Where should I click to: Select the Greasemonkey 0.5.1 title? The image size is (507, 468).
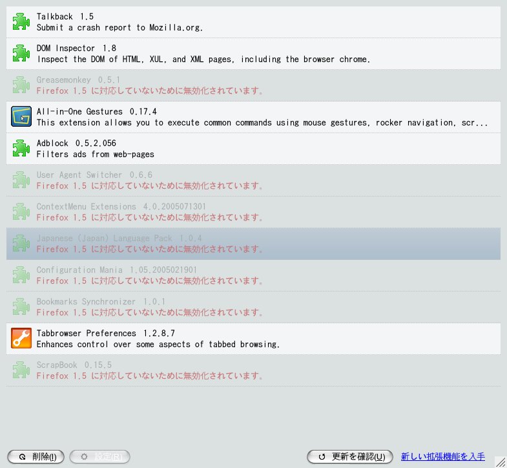(78, 80)
